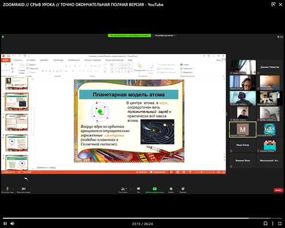
Task: Select slide 8 thumbnail in the panel
Action: [x=17, y=143]
